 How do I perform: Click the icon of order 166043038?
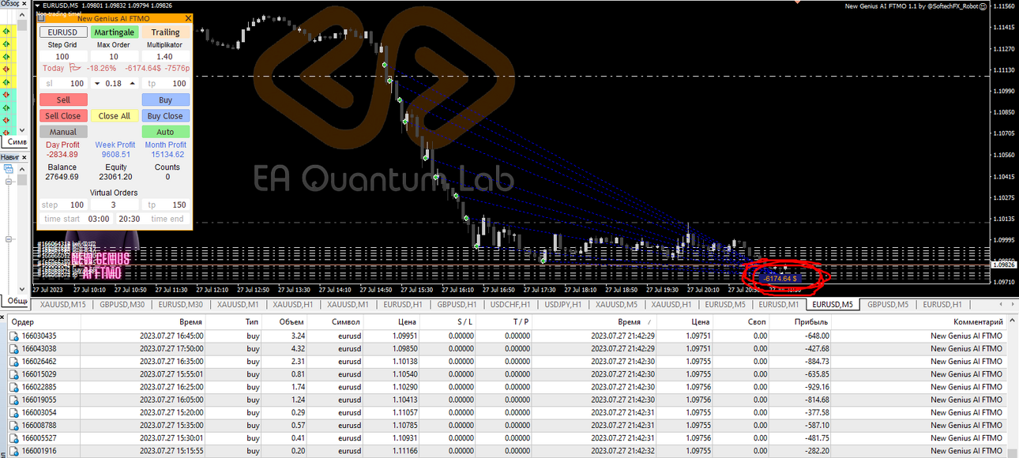13,348
